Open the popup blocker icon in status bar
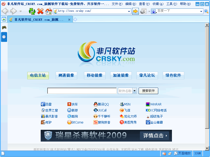The image size is (210, 157). pyautogui.click(x=164, y=153)
